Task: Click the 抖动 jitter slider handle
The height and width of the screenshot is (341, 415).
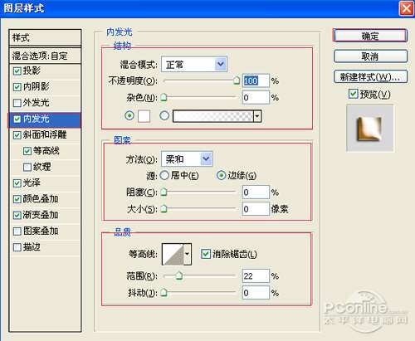Action: click(x=164, y=292)
